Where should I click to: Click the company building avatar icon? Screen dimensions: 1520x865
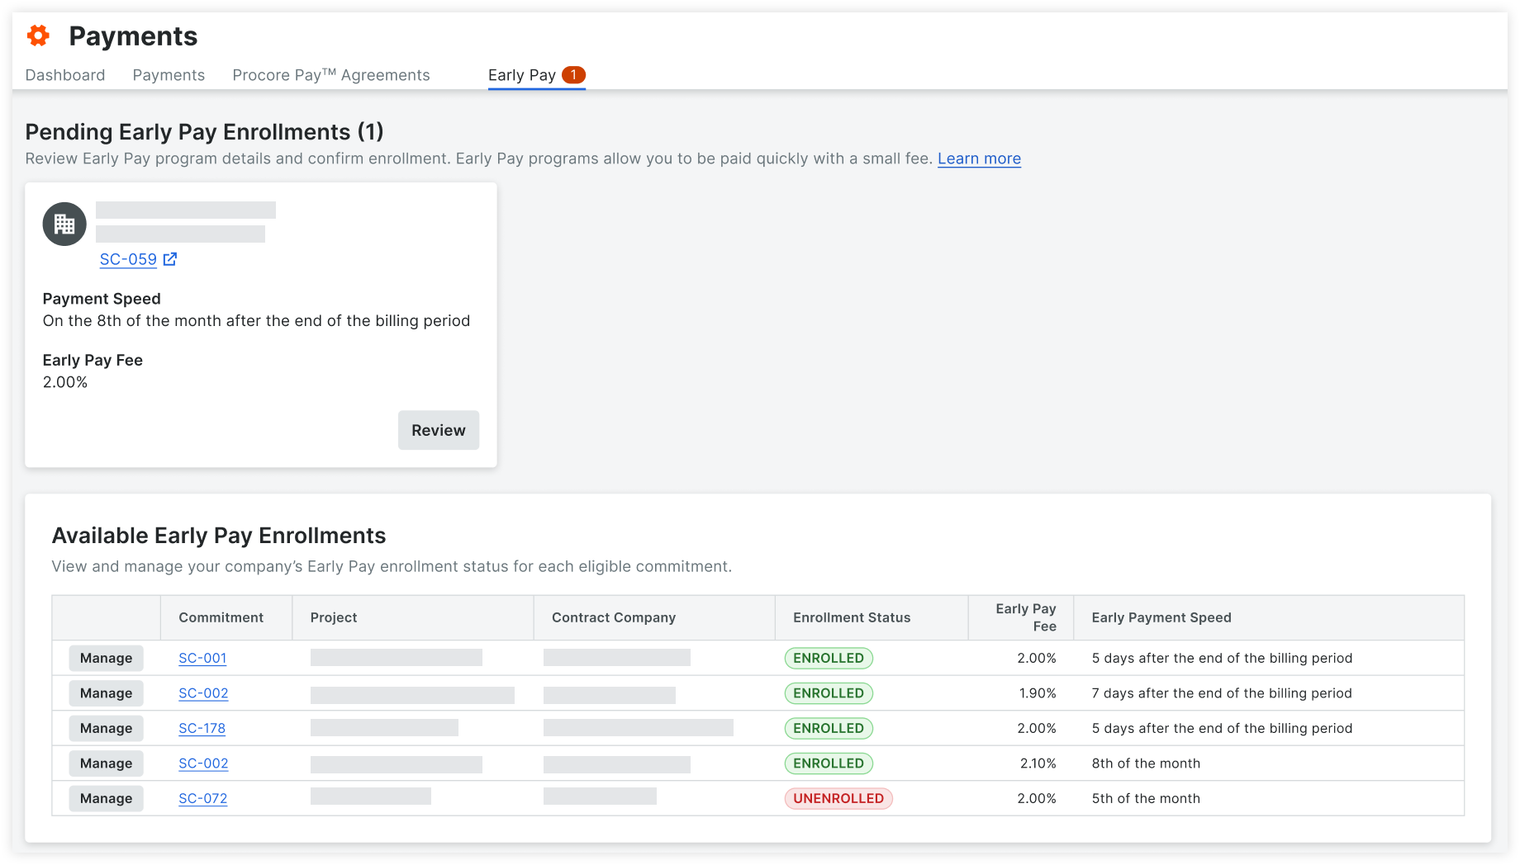pyautogui.click(x=64, y=224)
